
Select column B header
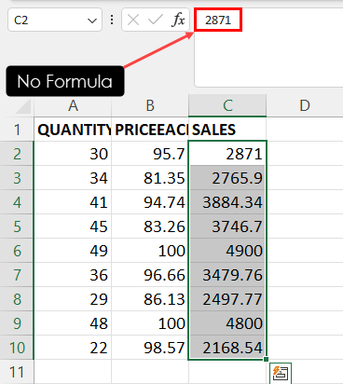coord(150,105)
